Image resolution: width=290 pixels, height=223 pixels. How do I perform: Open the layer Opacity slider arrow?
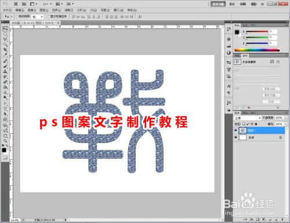286,118
